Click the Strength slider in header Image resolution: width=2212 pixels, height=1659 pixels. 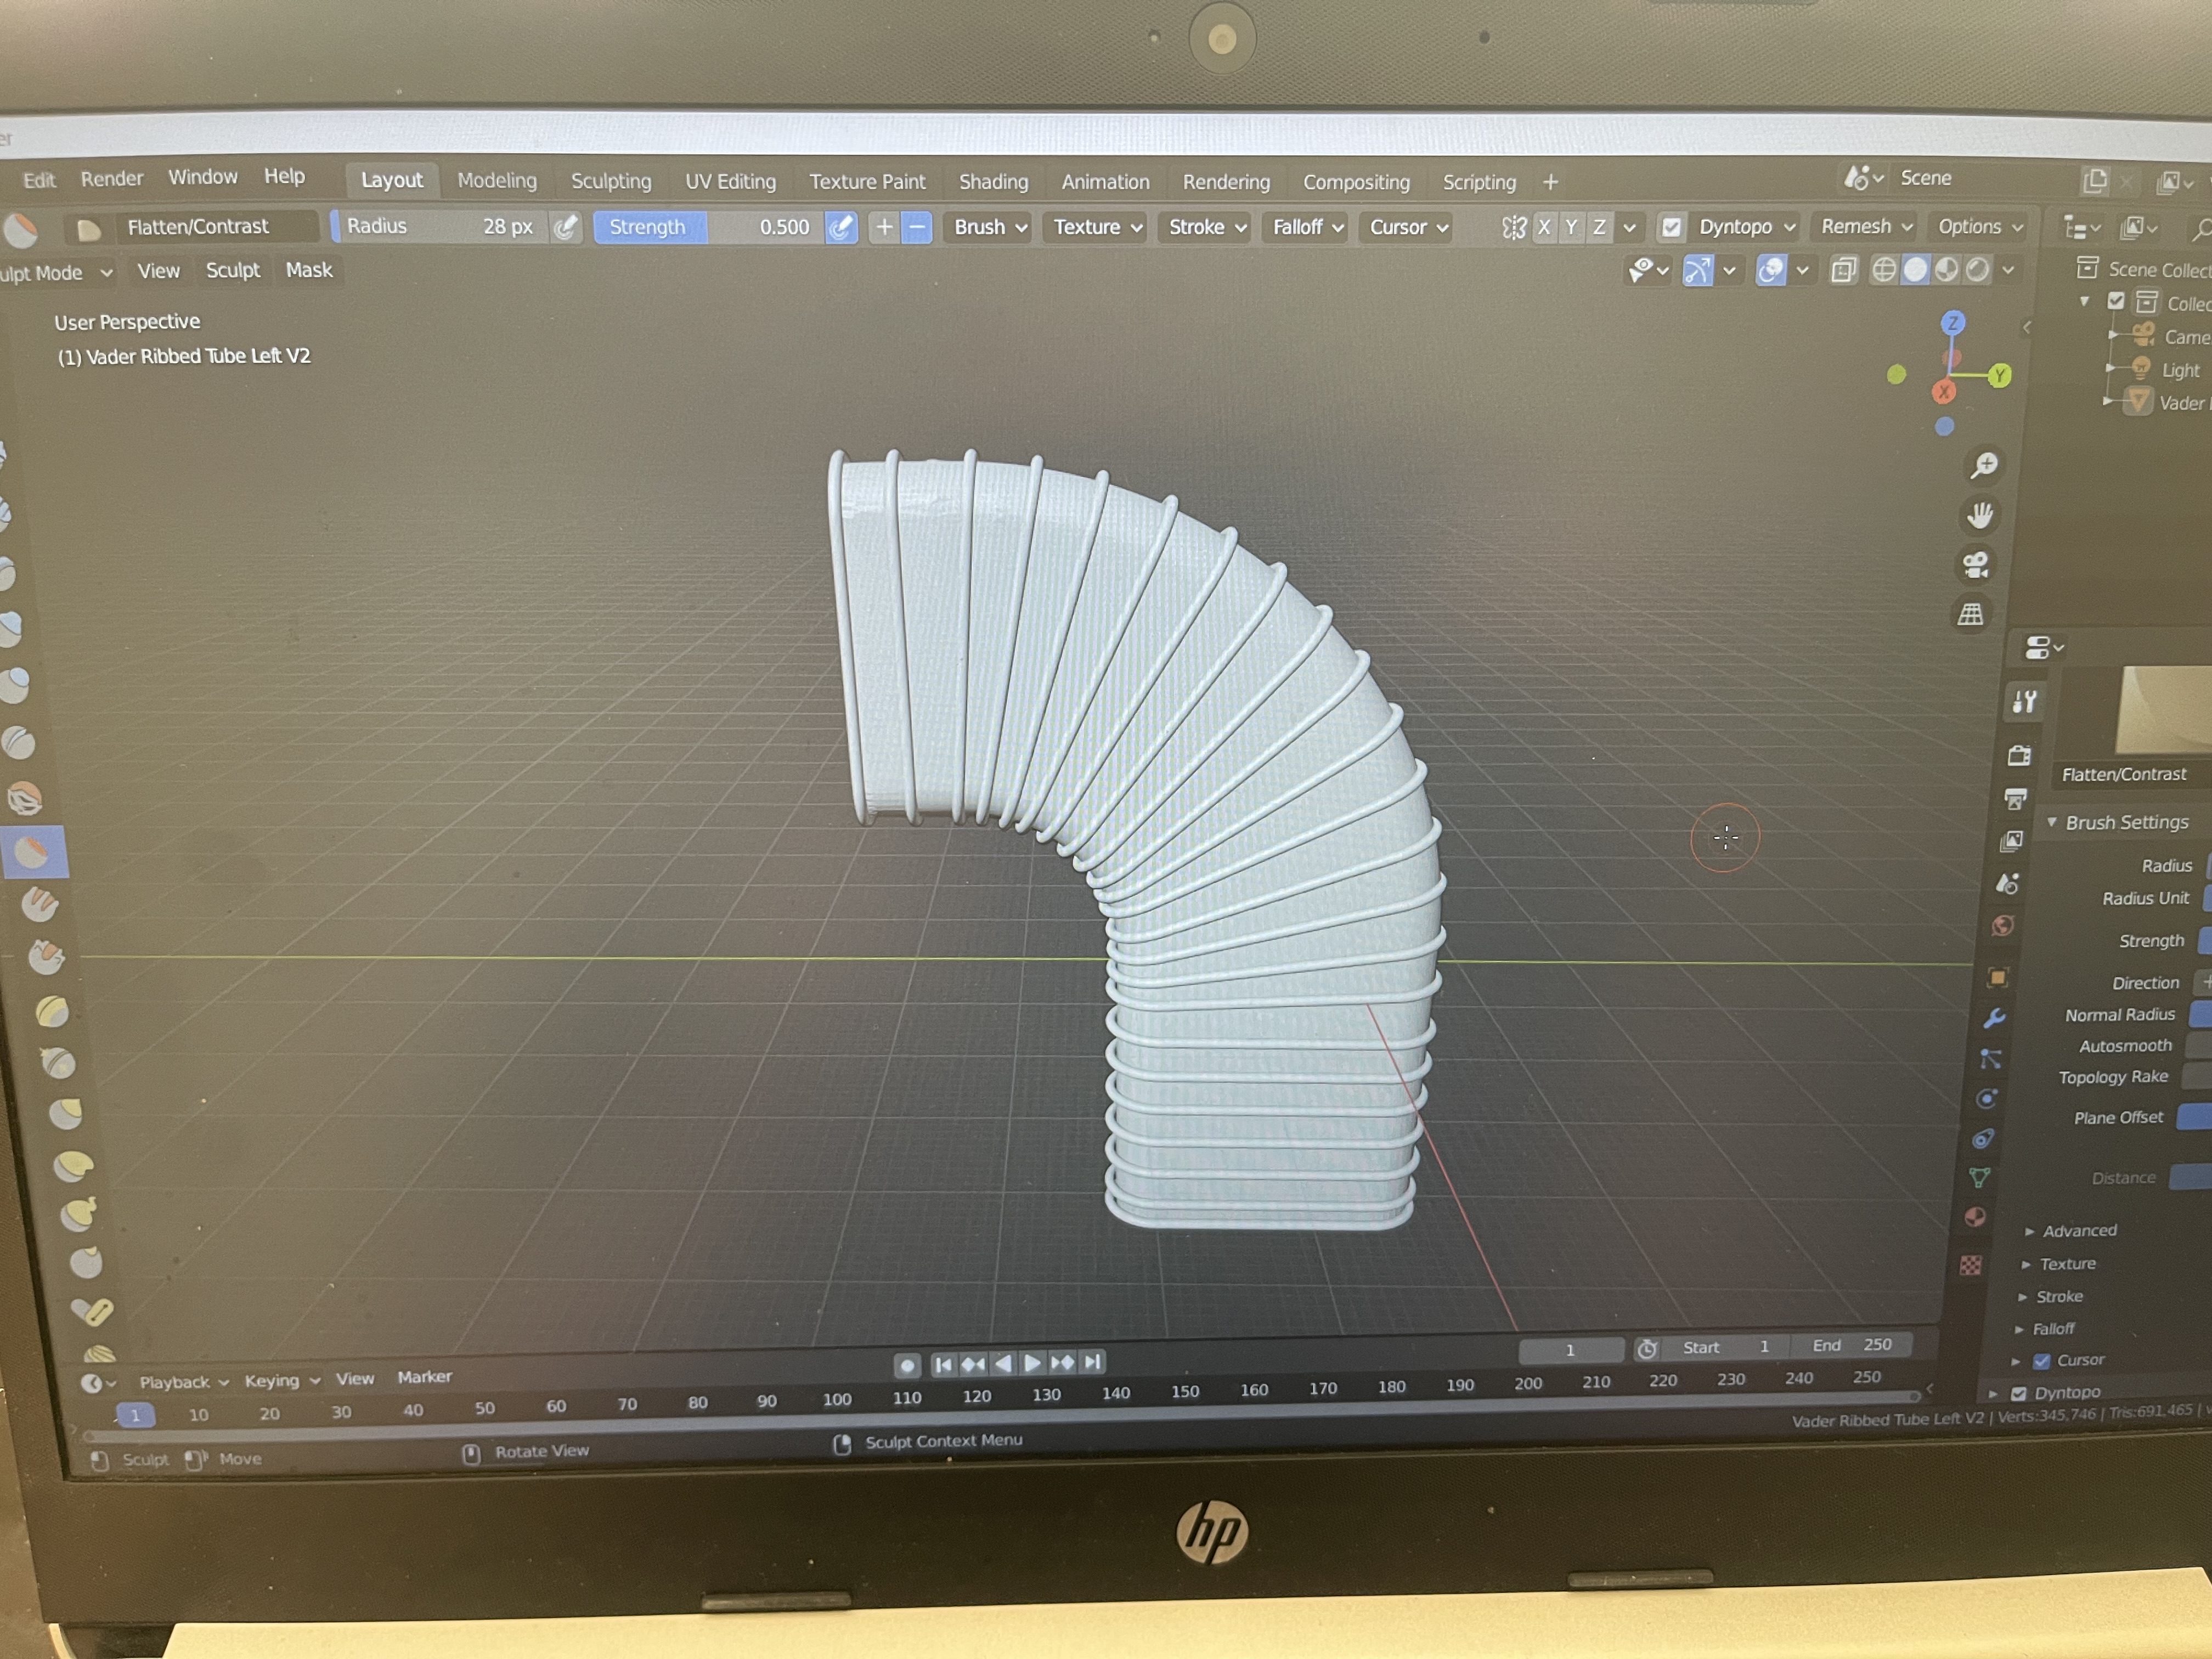(x=709, y=227)
